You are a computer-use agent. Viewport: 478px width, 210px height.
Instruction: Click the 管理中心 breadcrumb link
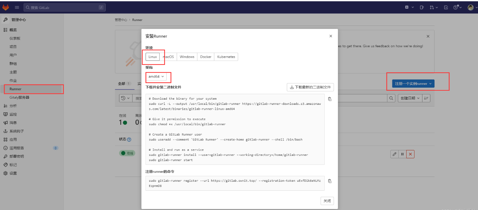tap(121, 20)
